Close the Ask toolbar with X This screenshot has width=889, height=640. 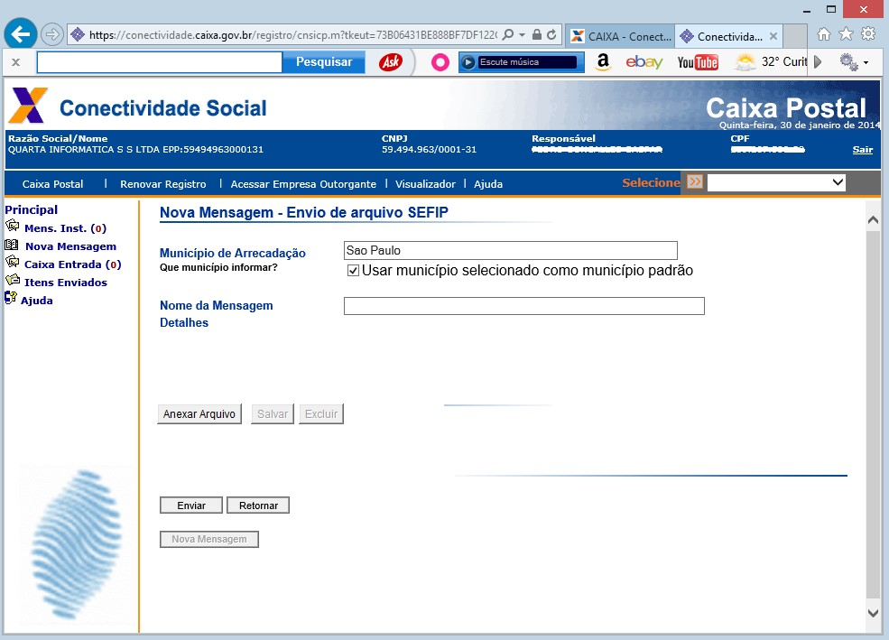(16, 62)
